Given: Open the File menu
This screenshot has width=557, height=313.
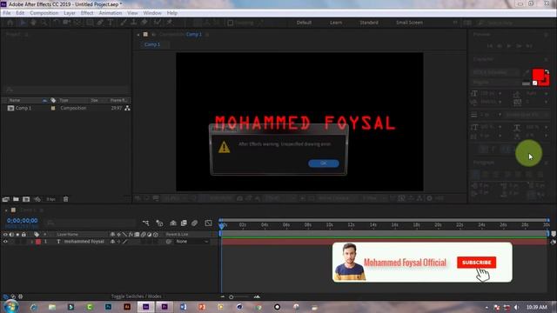Looking at the screenshot, I should point(7,13).
